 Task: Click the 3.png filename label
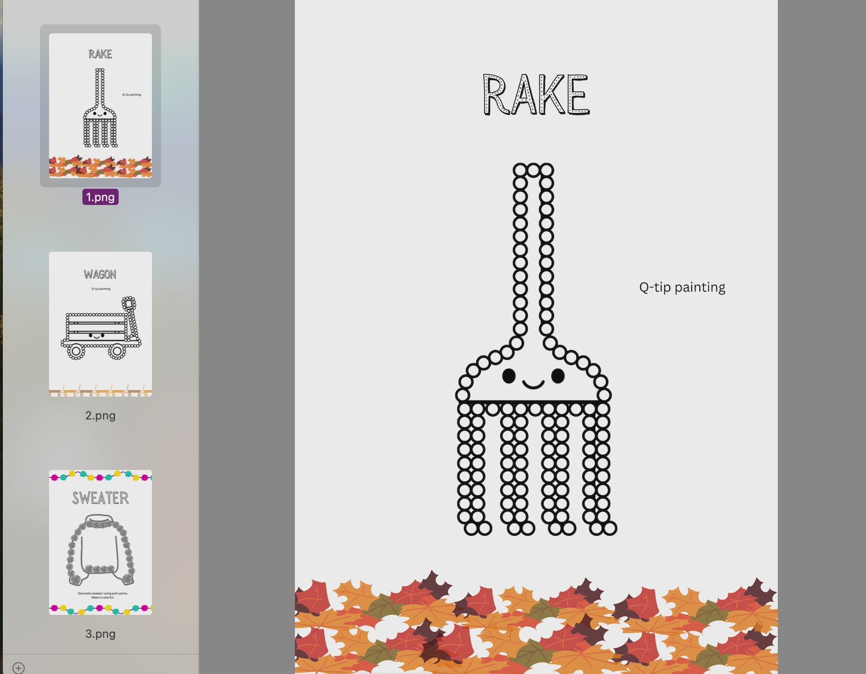[100, 633]
